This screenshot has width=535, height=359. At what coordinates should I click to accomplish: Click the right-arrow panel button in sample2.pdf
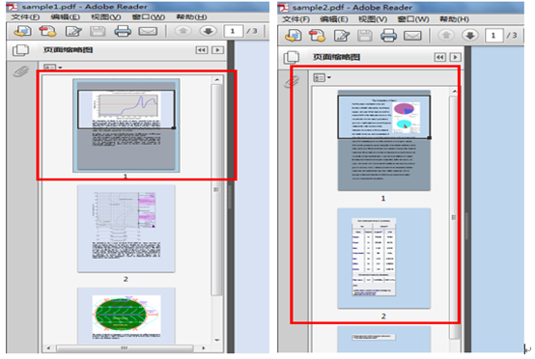pos(455,57)
